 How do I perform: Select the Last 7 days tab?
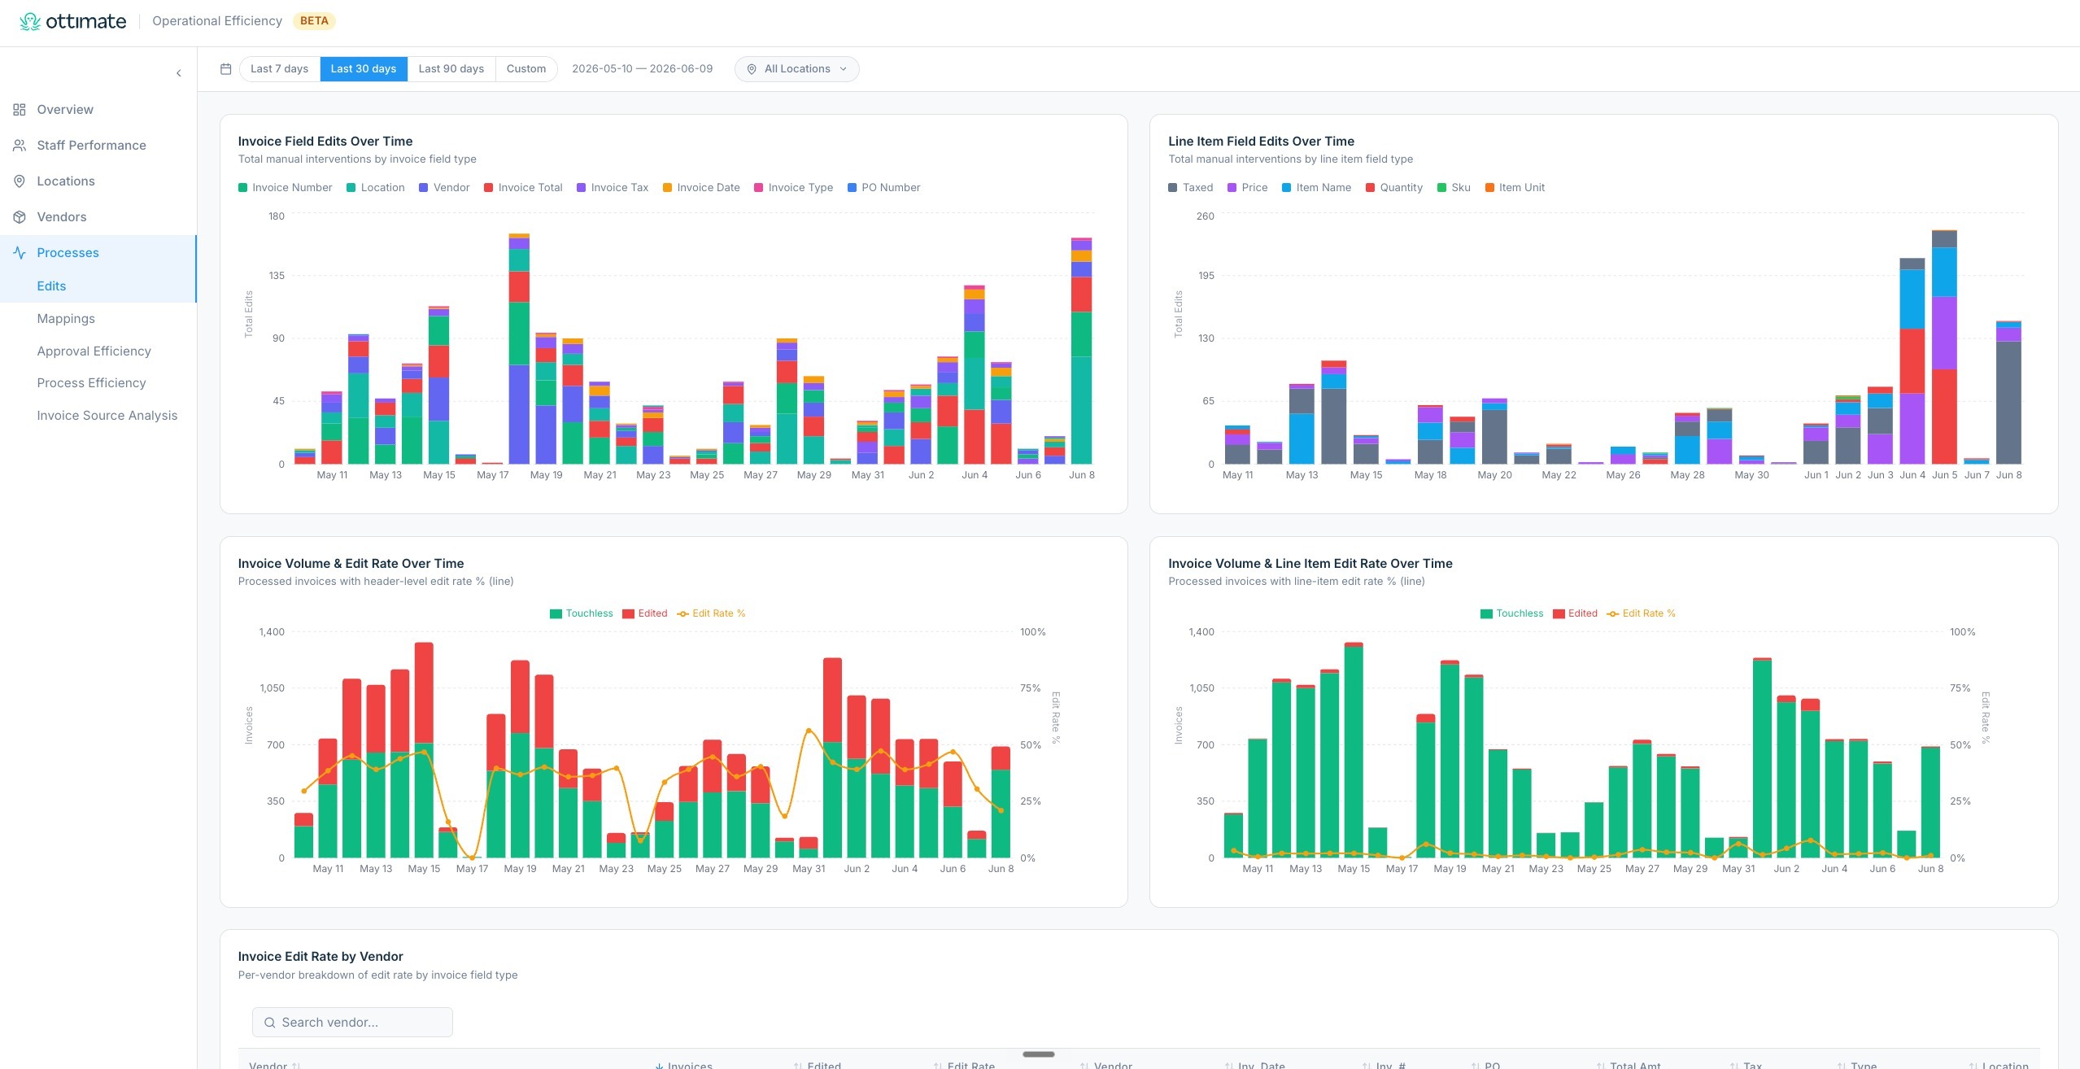click(x=279, y=69)
